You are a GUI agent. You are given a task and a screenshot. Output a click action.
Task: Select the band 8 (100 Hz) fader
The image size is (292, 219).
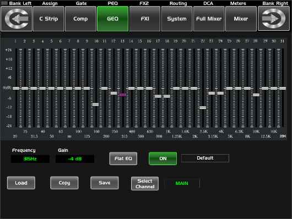tap(78, 88)
